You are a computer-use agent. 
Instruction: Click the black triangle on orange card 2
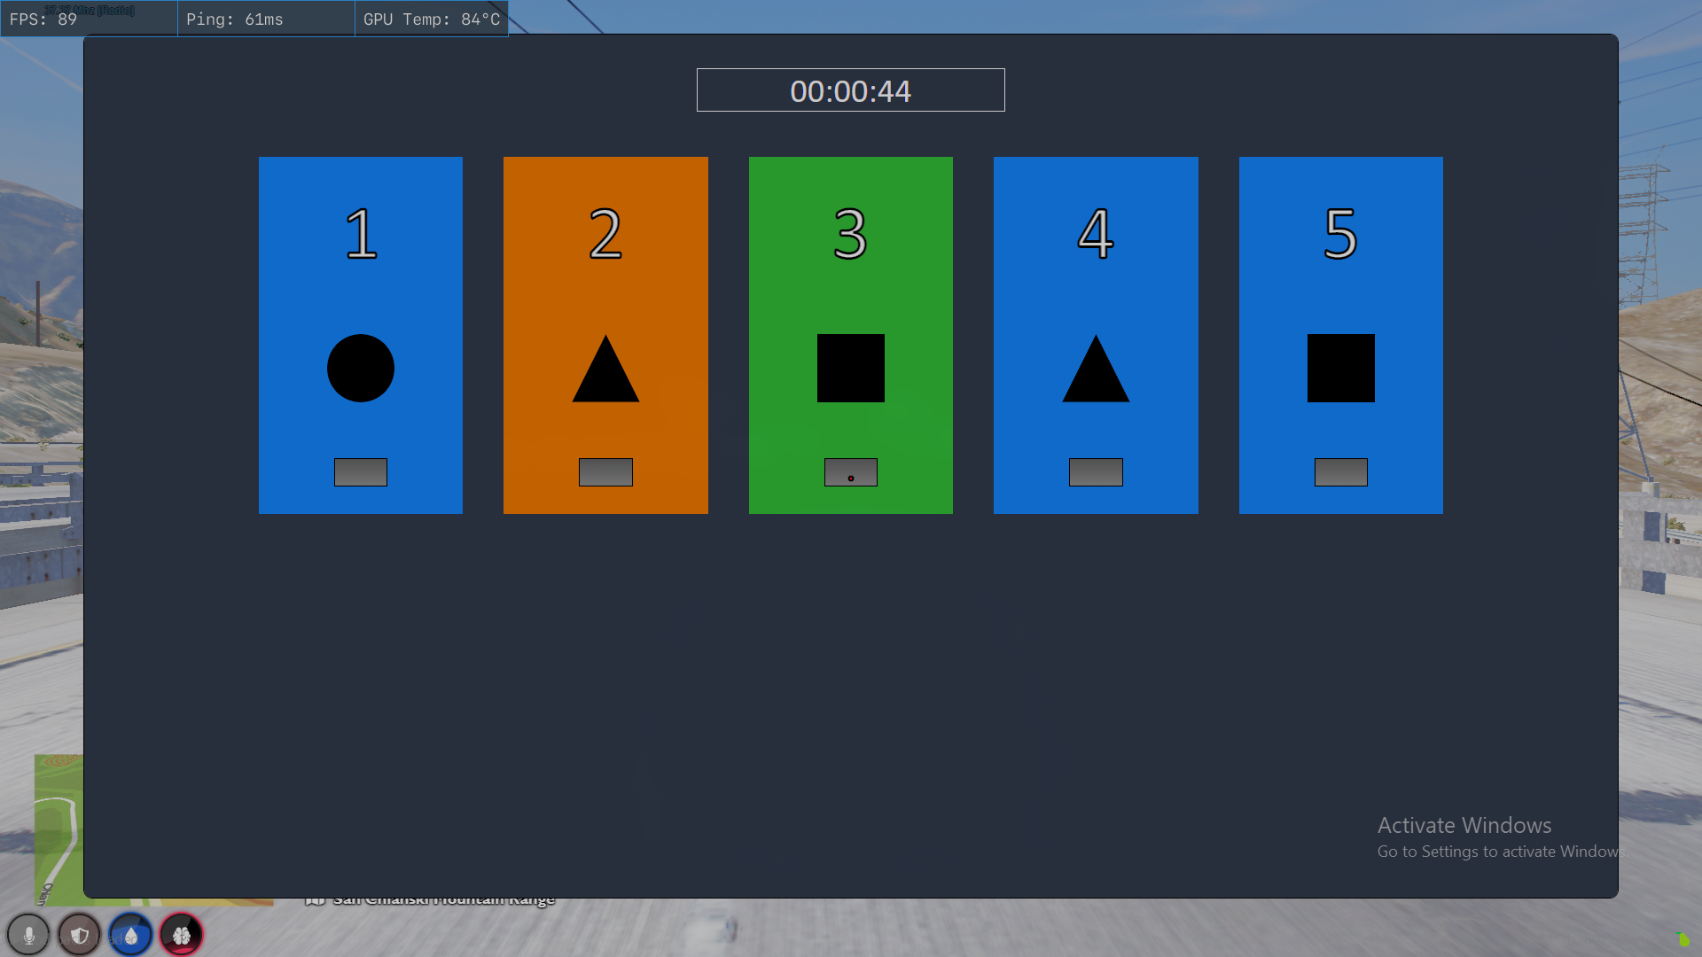pyautogui.click(x=605, y=376)
